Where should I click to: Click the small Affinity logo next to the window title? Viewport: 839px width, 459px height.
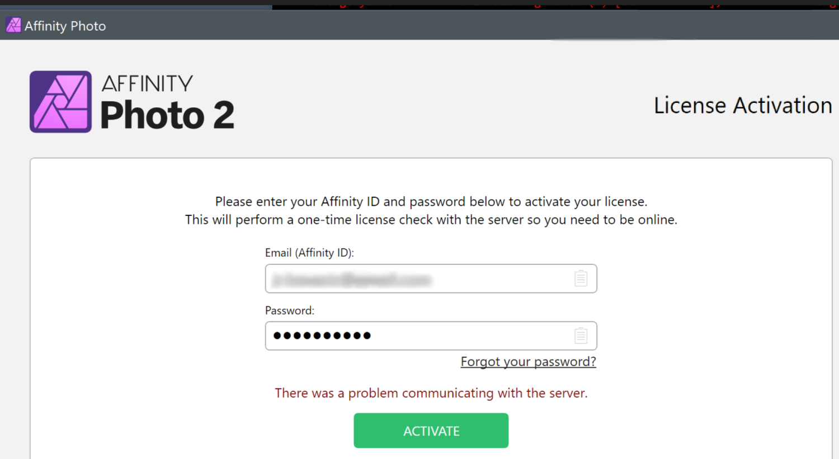pyautogui.click(x=12, y=25)
